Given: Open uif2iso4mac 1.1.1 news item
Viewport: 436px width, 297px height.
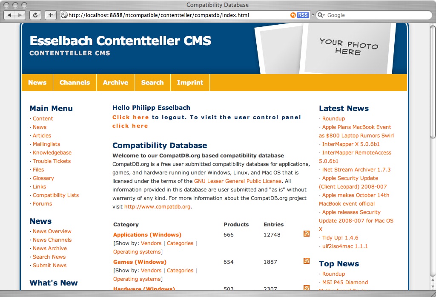Looking at the screenshot, I should click(345, 246).
